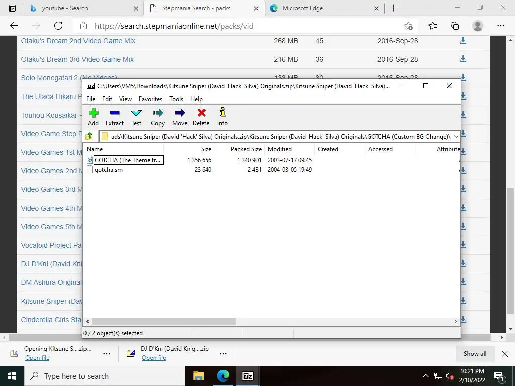Show hidden system tray icons
This screenshot has height=386, width=515.
[425, 376]
